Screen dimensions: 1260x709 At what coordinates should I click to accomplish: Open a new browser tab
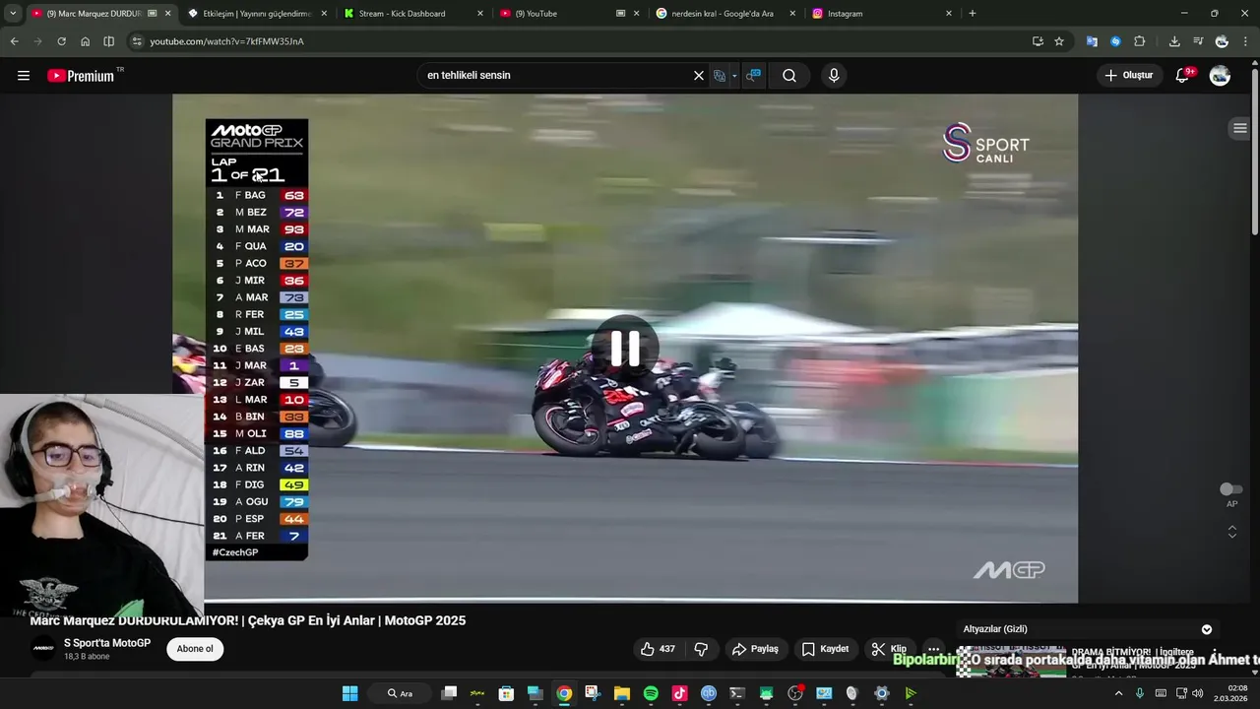(x=973, y=14)
